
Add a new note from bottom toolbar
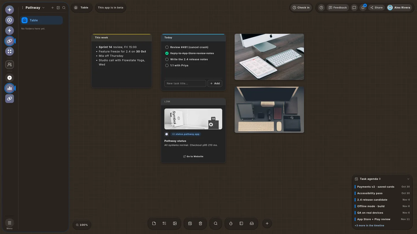154,224
